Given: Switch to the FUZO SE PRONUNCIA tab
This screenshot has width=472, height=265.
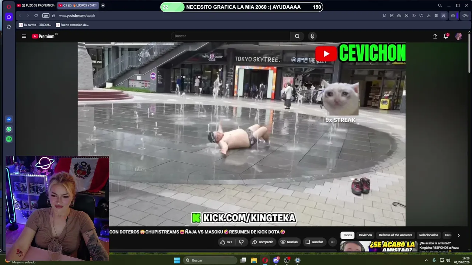Looking at the screenshot, I should tap(36, 6).
